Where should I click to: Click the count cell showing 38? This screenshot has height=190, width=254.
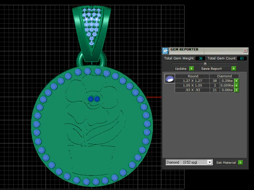(x=215, y=81)
